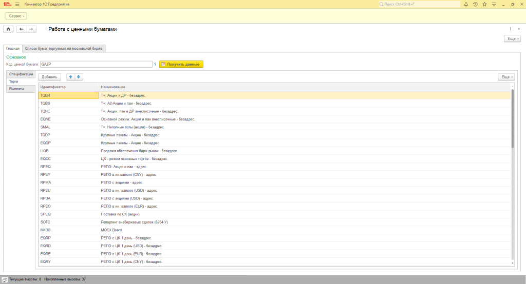Select the SMAL row
526x284 pixels.
pyautogui.click(x=274, y=127)
